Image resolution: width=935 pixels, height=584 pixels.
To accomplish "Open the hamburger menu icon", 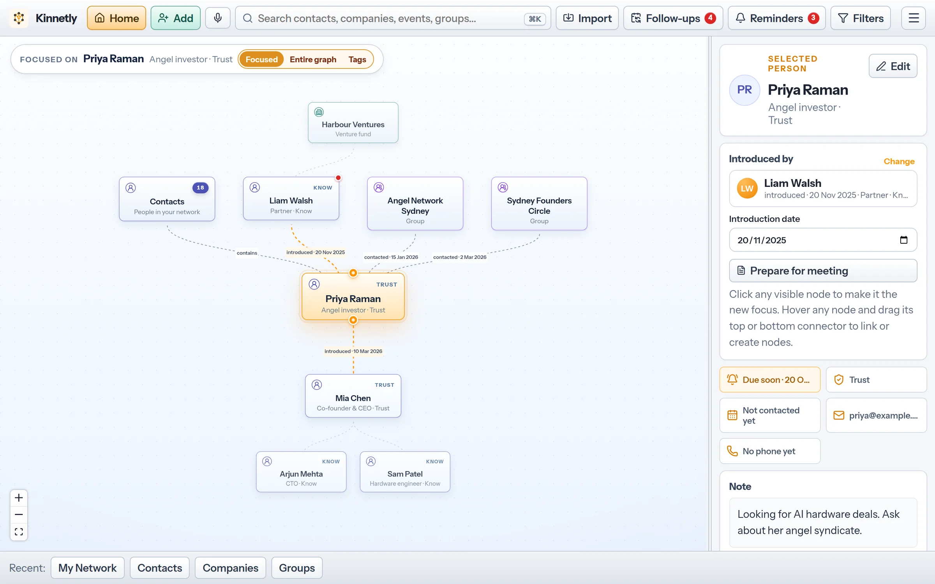I will (x=914, y=18).
